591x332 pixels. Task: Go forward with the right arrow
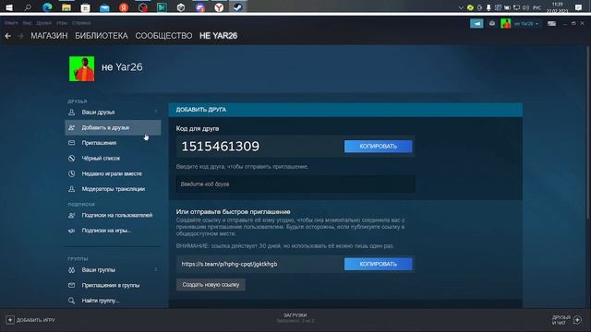(20, 36)
